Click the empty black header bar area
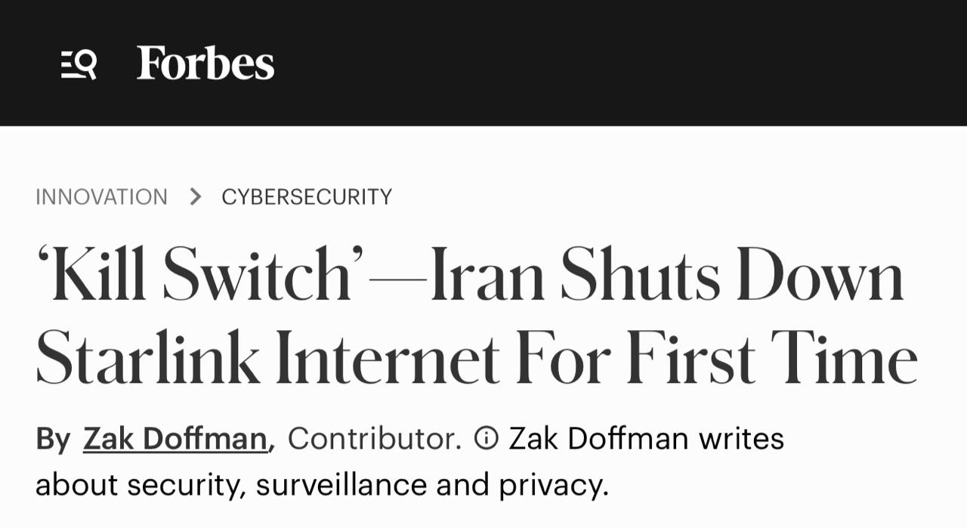The width and height of the screenshot is (967, 528). pyautogui.click(x=604, y=63)
